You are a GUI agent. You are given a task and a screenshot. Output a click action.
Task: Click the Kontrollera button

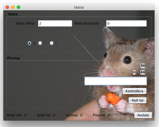click(134, 91)
